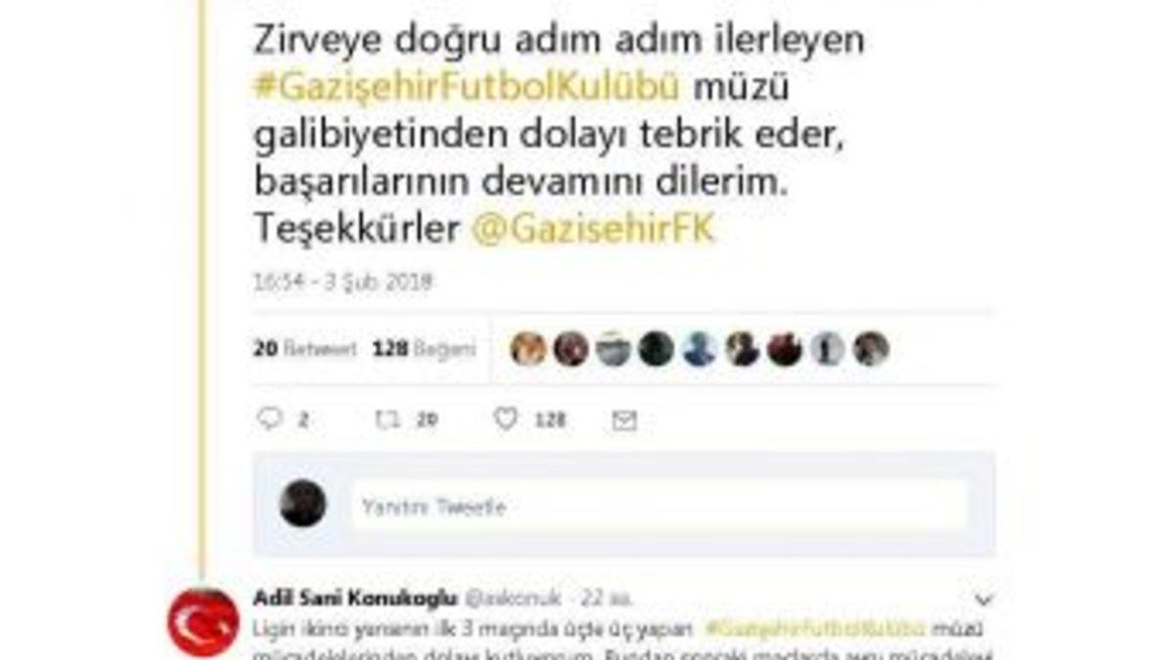1174x660 pixels.
Task: Open the @GazisehirFK mention link
Action: 594,229
